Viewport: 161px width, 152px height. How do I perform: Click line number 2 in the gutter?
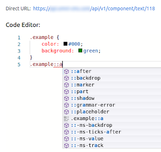19,44
